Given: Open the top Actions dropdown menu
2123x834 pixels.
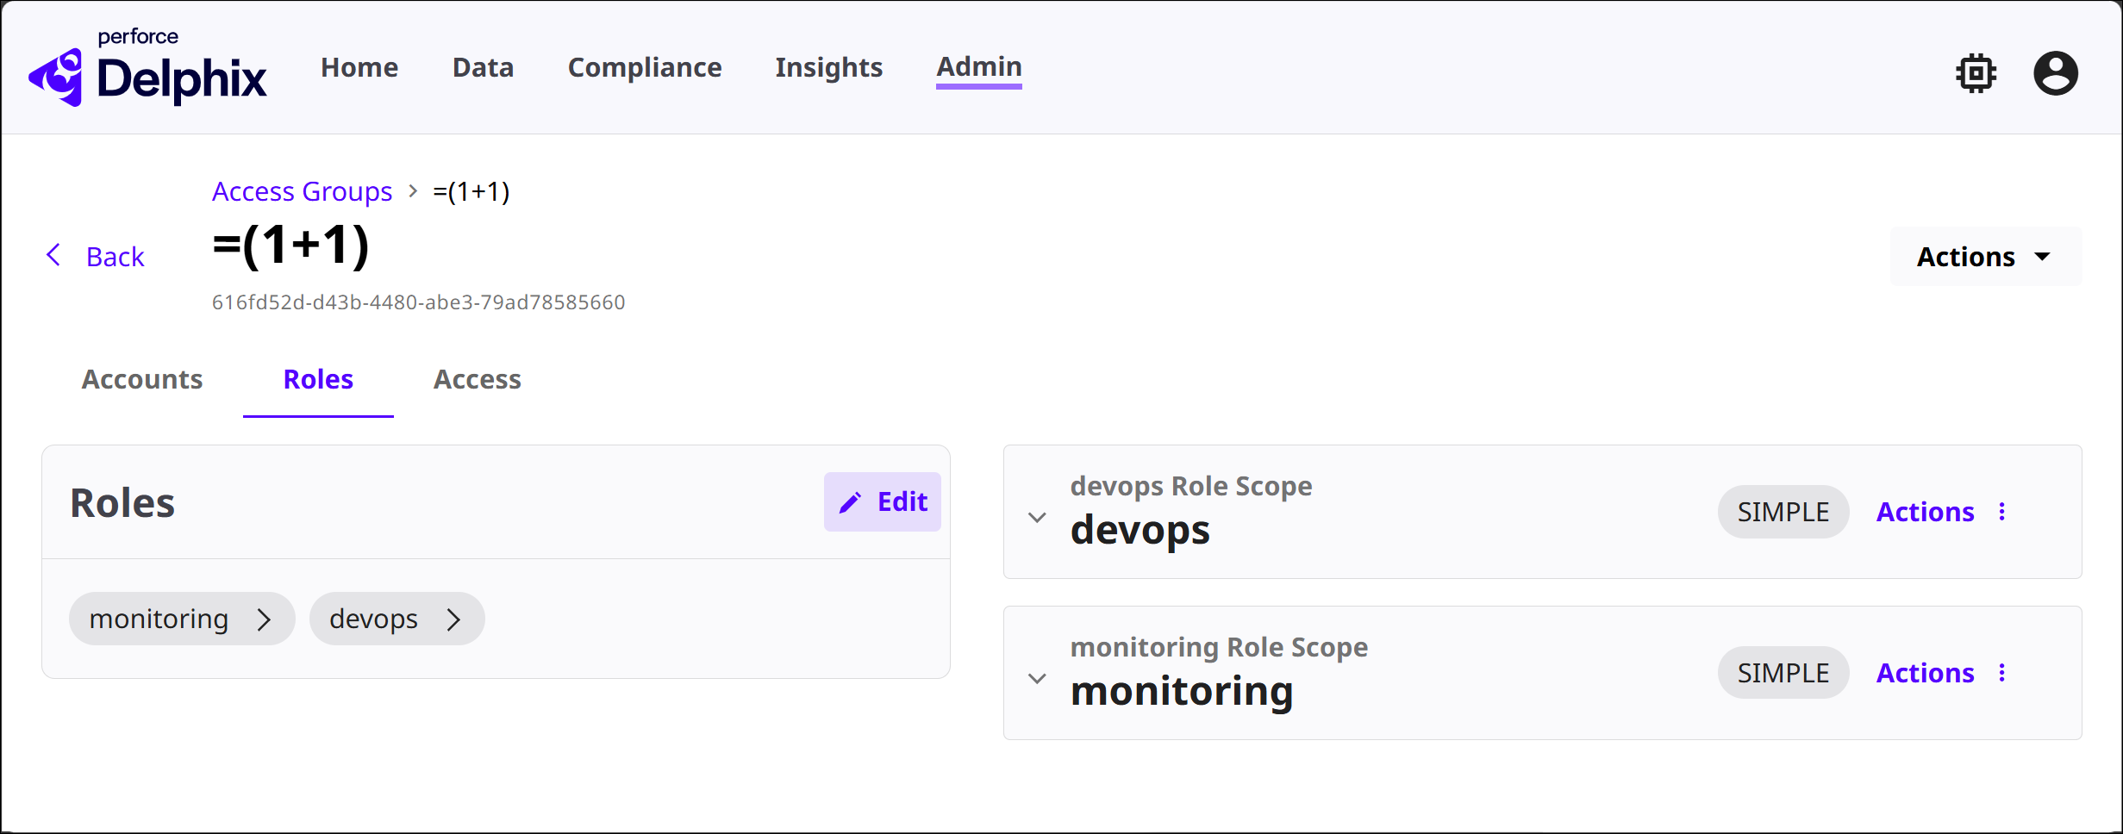Looking at the screenshot, I should [1984, 257].
